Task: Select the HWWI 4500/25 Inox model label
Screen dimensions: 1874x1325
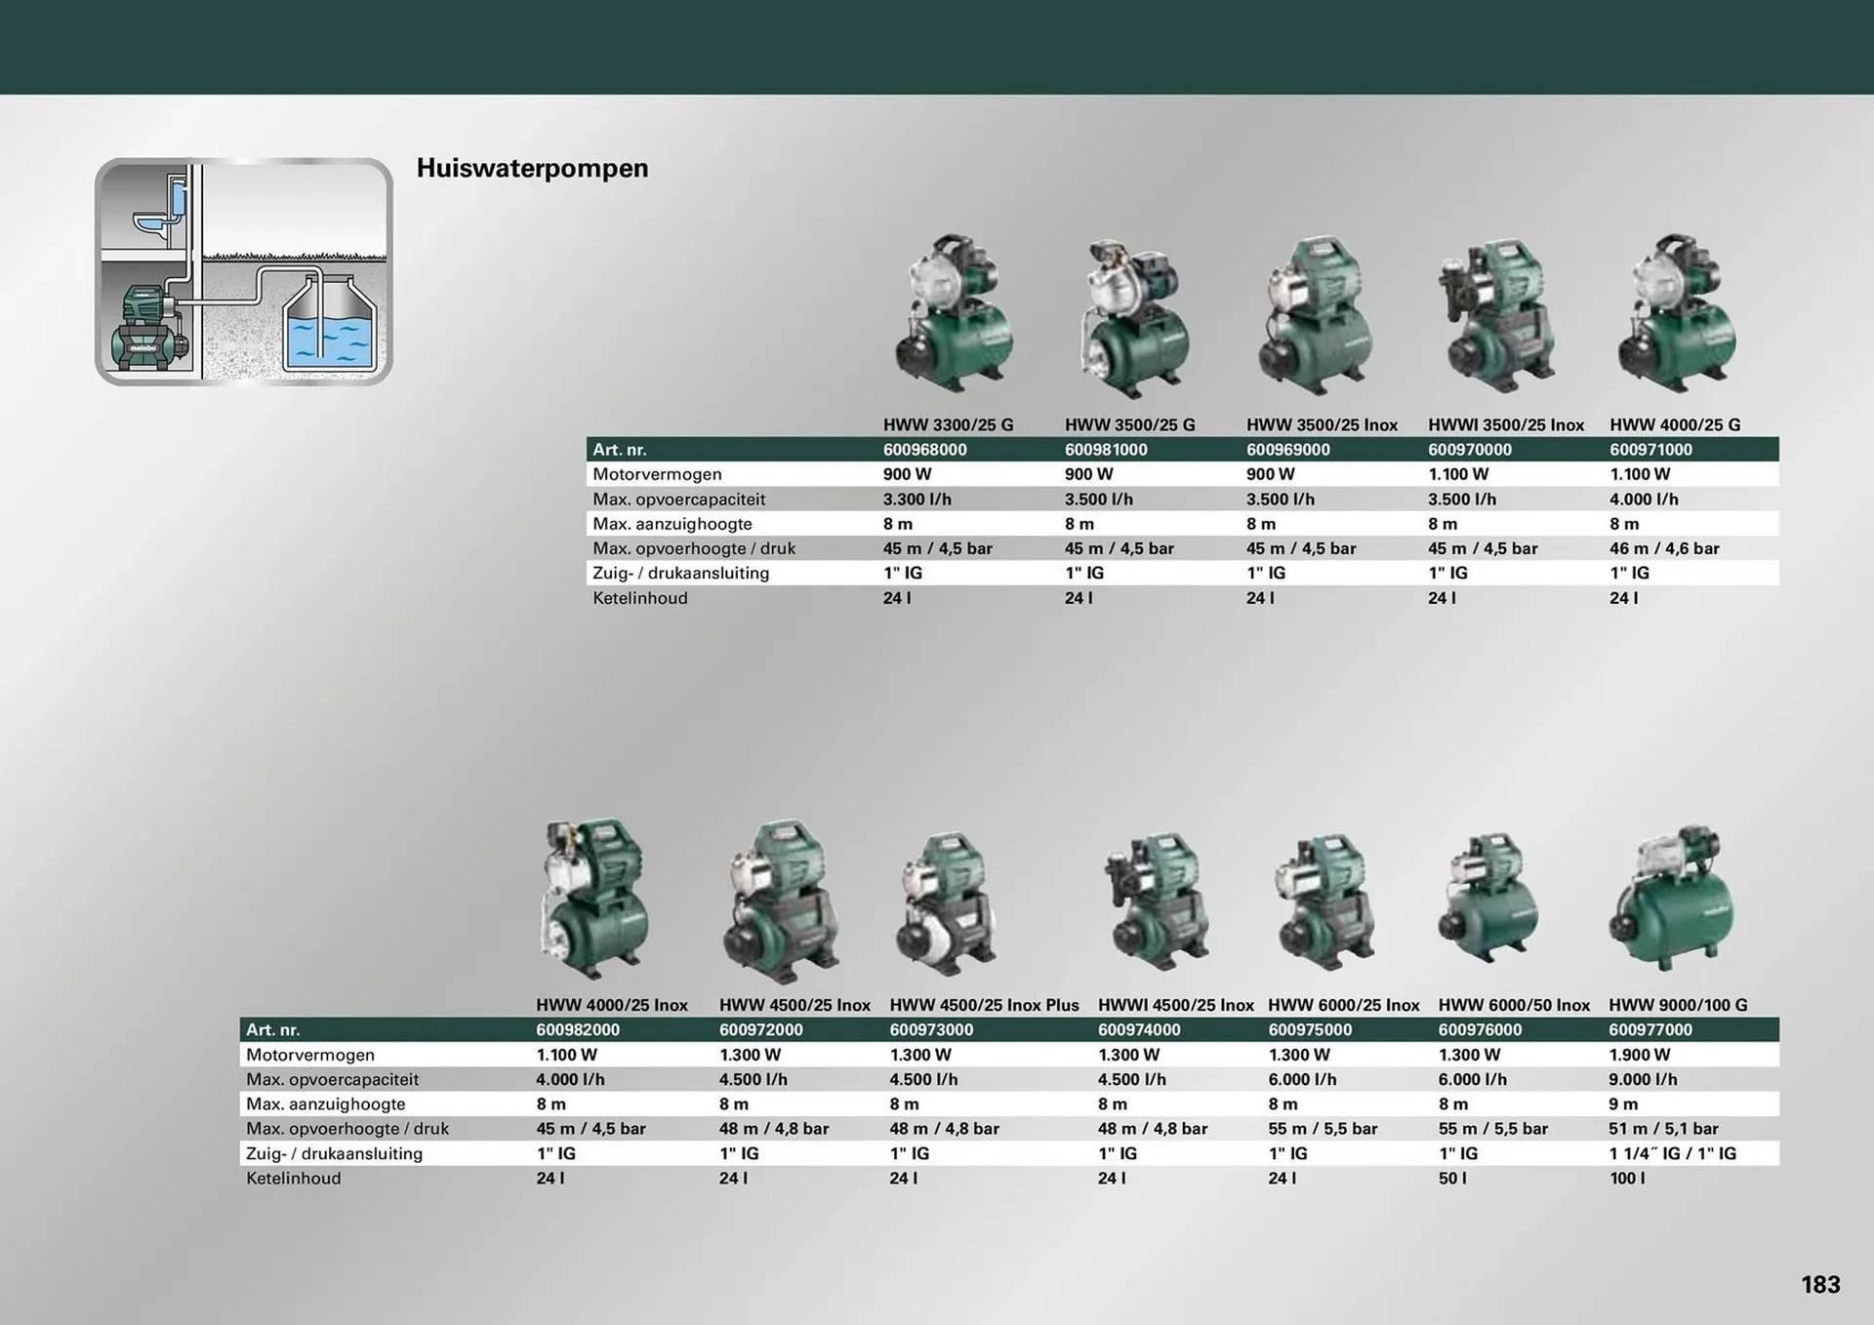Action: point(1175,1004)
